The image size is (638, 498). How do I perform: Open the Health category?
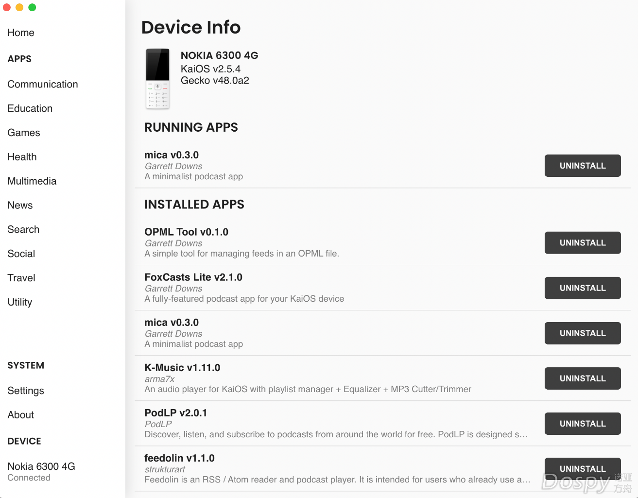(22, 157)
